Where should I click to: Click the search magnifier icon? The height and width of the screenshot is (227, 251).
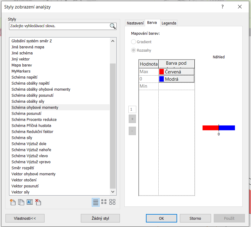coord(113,26)
